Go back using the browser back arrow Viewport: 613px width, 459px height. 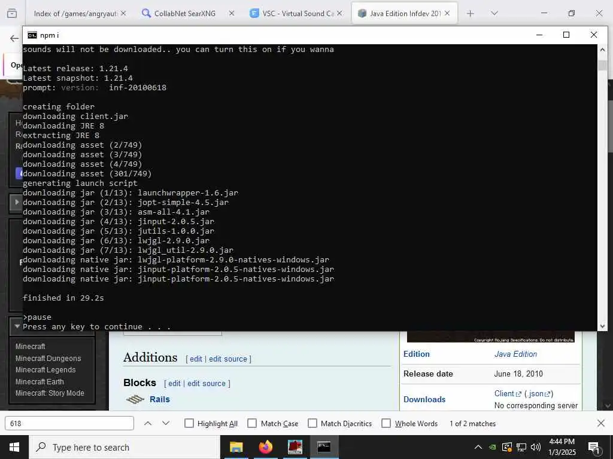pyautogui.click(x=14, y=38)
